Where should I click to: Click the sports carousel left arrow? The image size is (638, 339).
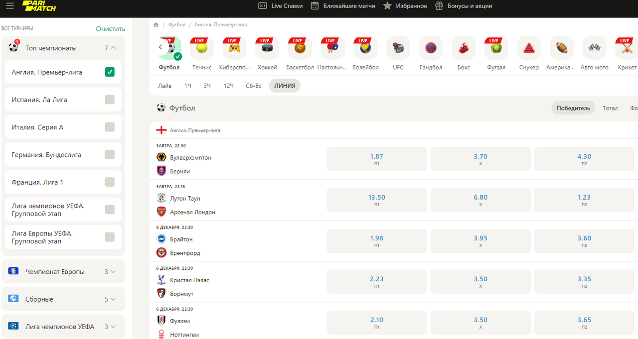pos(160,47)
